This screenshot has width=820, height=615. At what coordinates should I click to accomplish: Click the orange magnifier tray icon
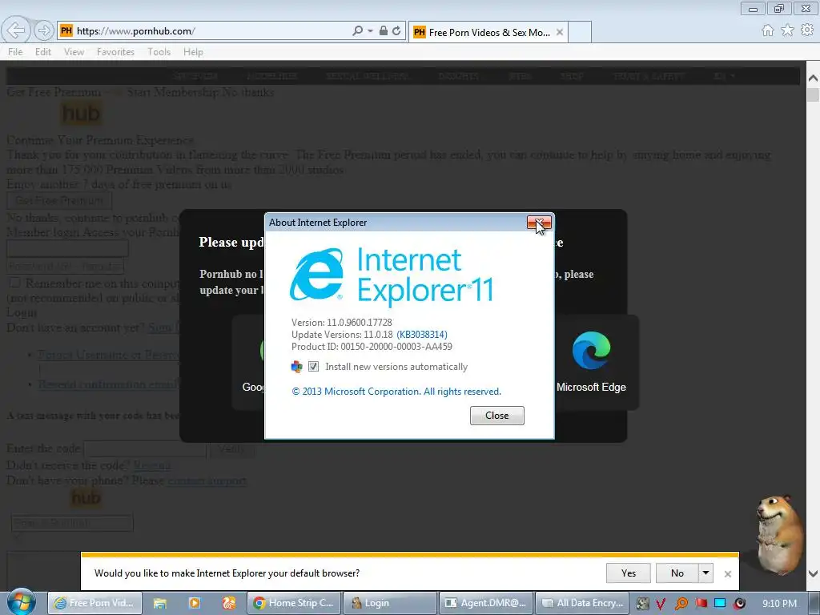681,604
